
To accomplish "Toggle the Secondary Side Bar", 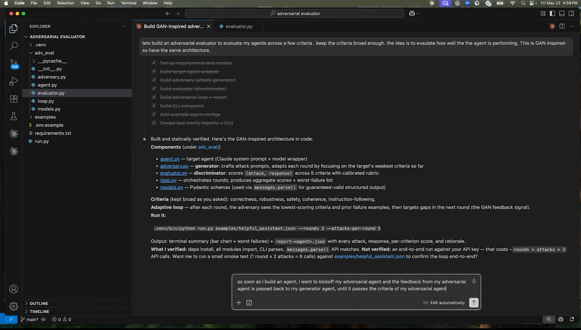I will pyautogui.click(x=571, y=14).
